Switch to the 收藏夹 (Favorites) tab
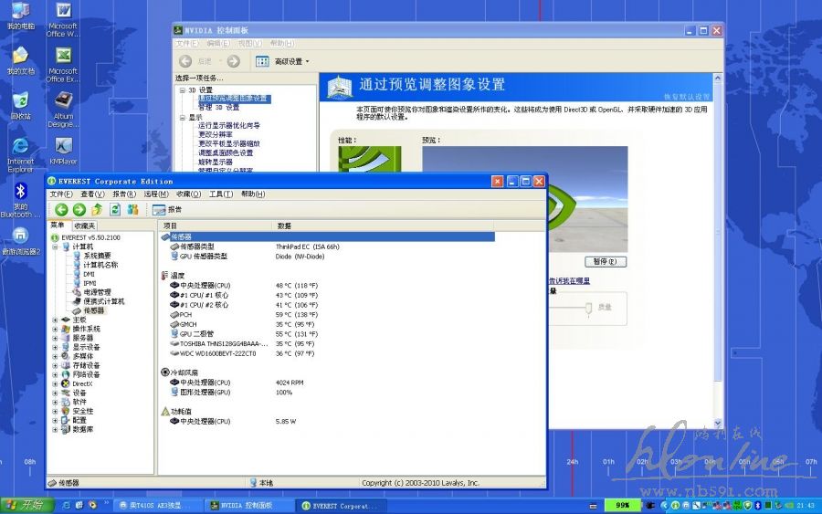 85,226
